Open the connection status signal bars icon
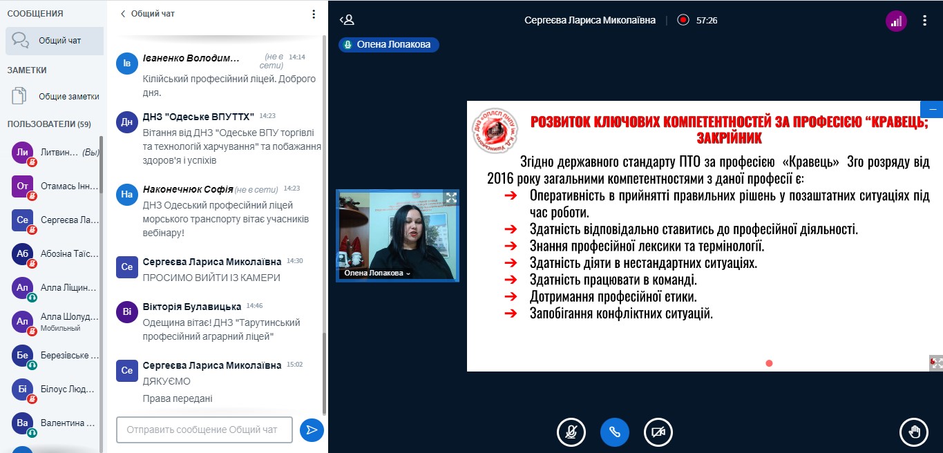Screen dimensions: 943x453 [896, 21]
